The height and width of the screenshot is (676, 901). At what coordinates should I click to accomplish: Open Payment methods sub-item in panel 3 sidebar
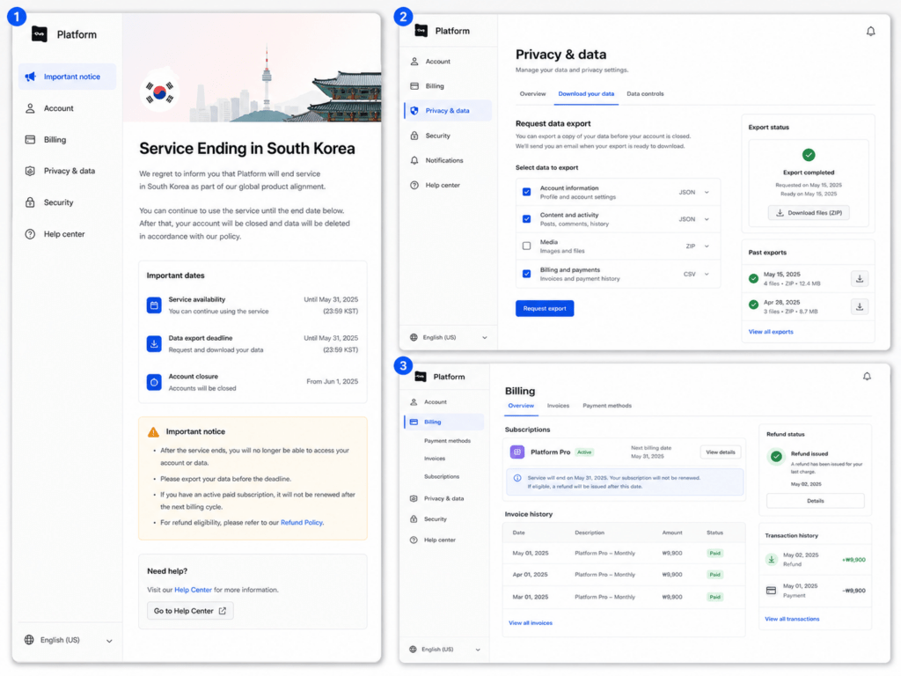pos(447,441)
